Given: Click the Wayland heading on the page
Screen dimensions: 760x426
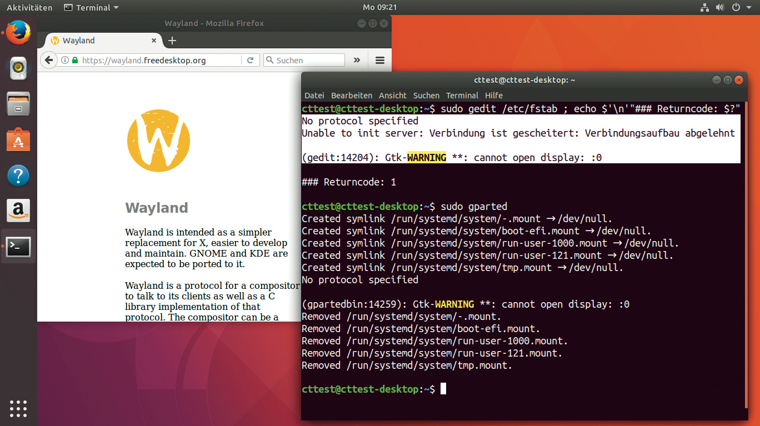Looking at the screenshot, I should (x=157, y=208).
